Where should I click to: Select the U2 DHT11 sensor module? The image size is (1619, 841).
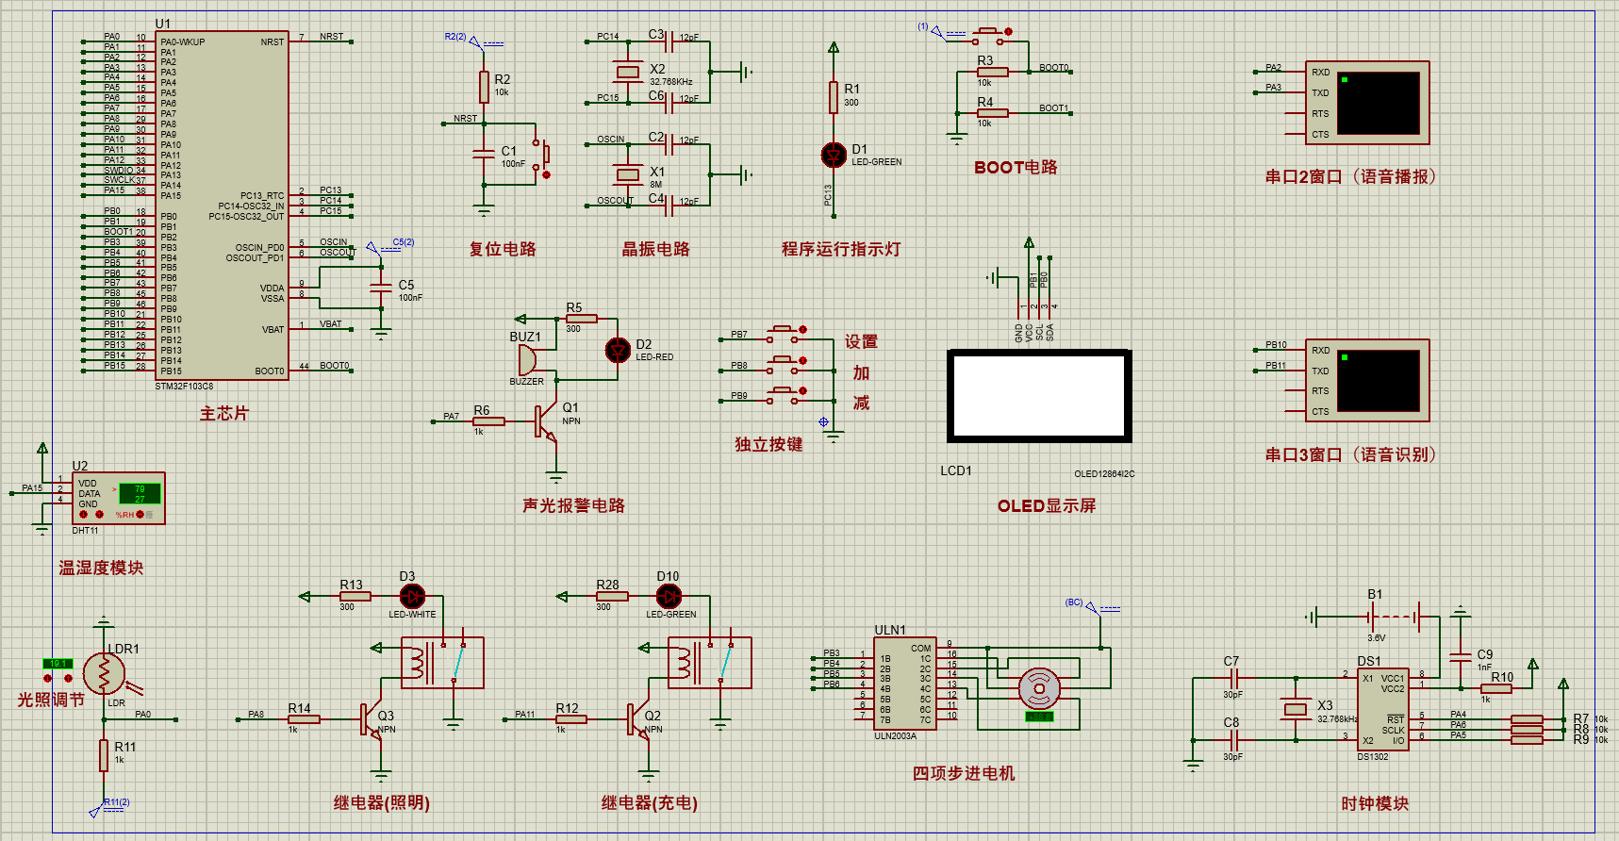[x=119, y=498]
